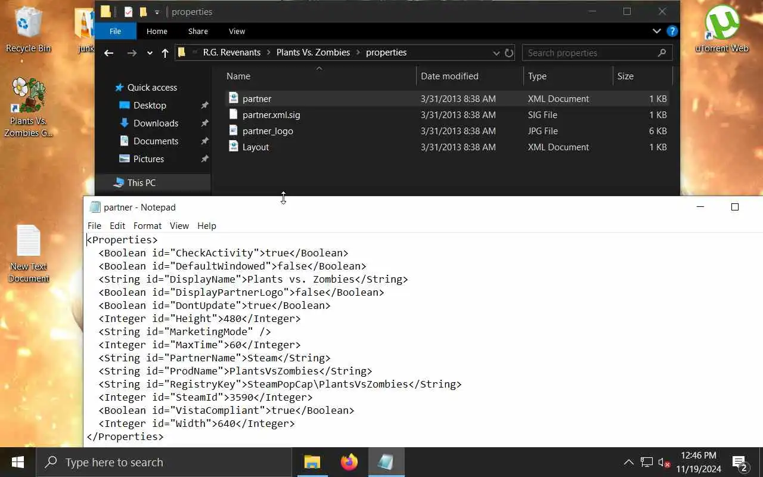Open Downloads in navigation pane
763x477 pixels.
pyautogui.click(x=156, y=123)
